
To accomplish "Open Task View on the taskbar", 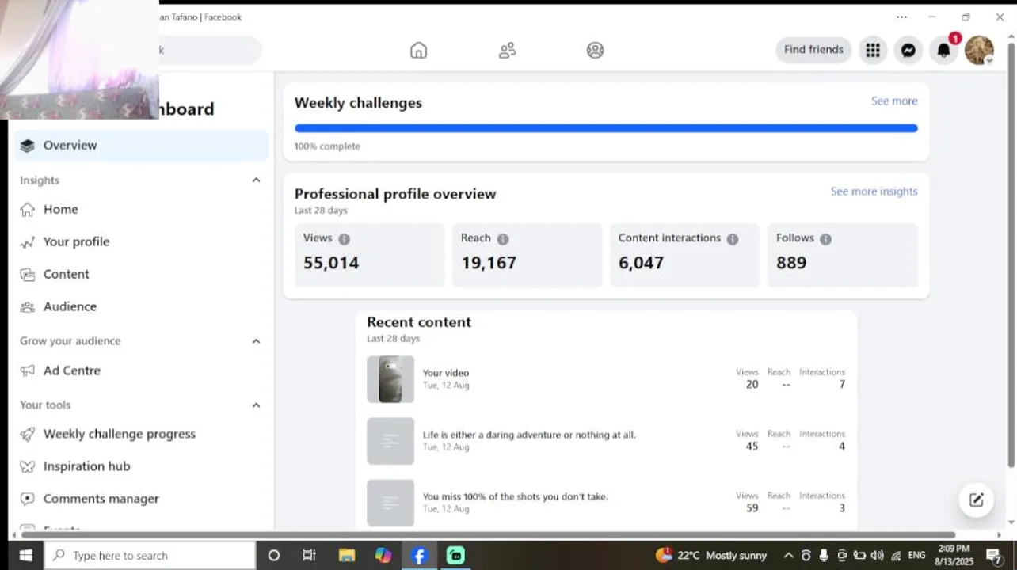I will [x=309, y=556].
